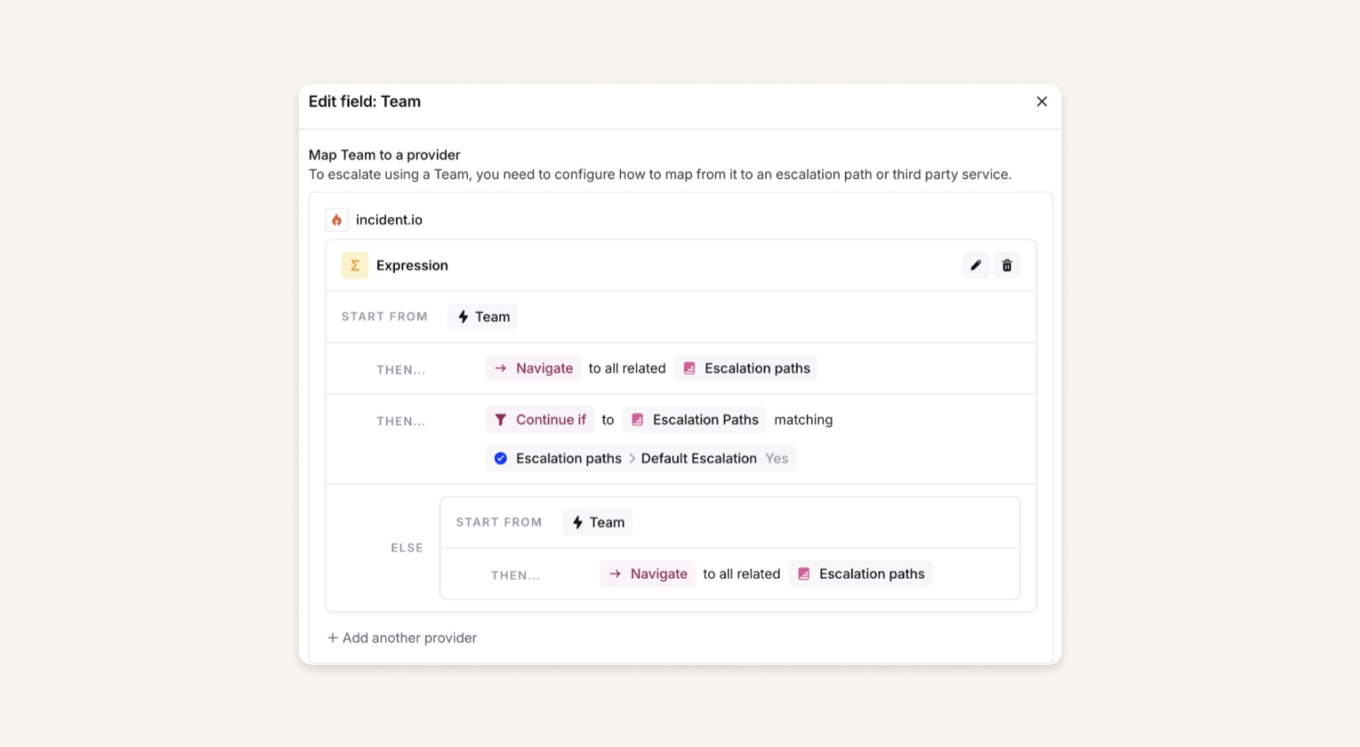
Task: Click the yellow sigma Expression icon
Action: click(354, 265)
